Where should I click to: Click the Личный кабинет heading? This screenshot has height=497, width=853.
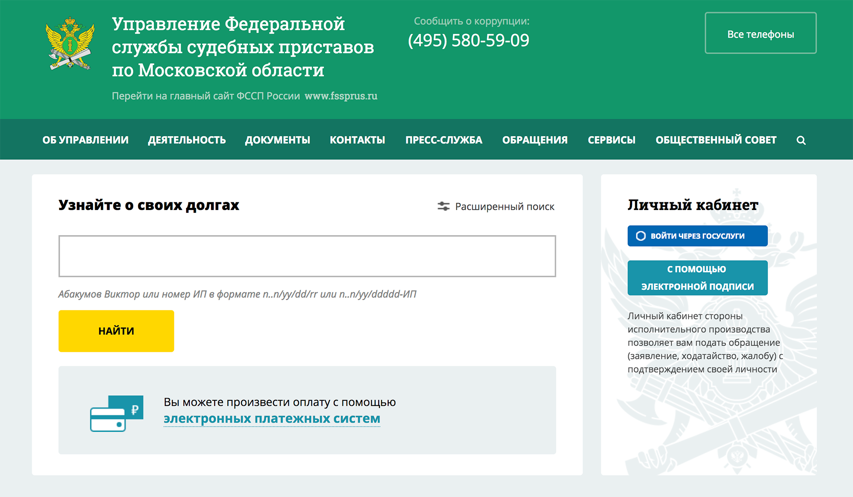pyautogui.click(x=693, y=205)
